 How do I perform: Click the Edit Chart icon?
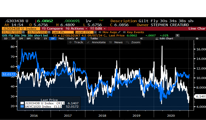[157, 38]
